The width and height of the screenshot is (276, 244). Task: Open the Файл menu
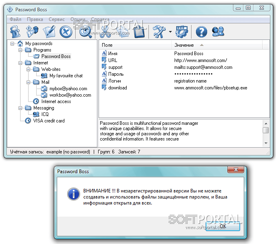pyautogui.click(x=15, y=19)
